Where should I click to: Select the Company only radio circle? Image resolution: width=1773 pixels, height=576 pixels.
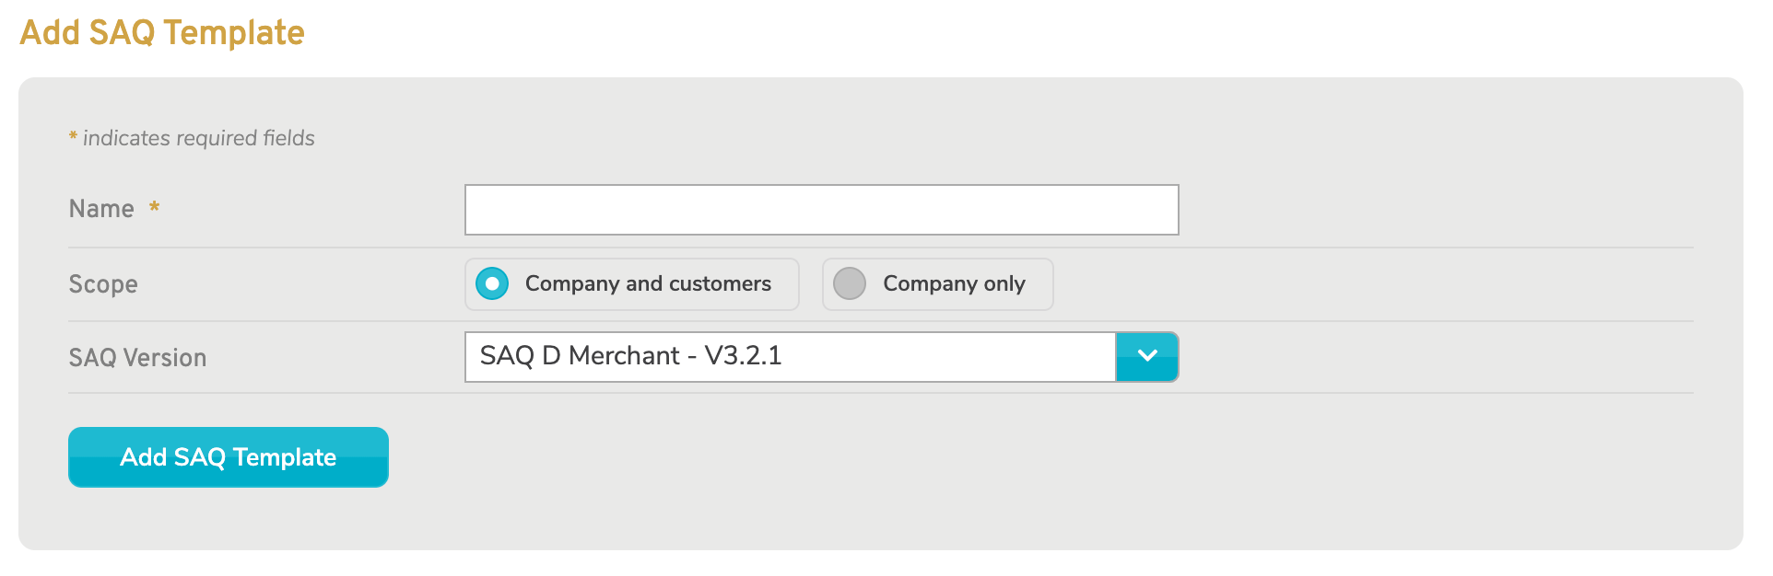click(849, 283)
